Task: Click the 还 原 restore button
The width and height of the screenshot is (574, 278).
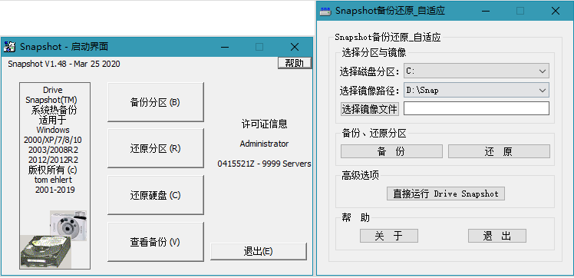Action: click(499, 151)
